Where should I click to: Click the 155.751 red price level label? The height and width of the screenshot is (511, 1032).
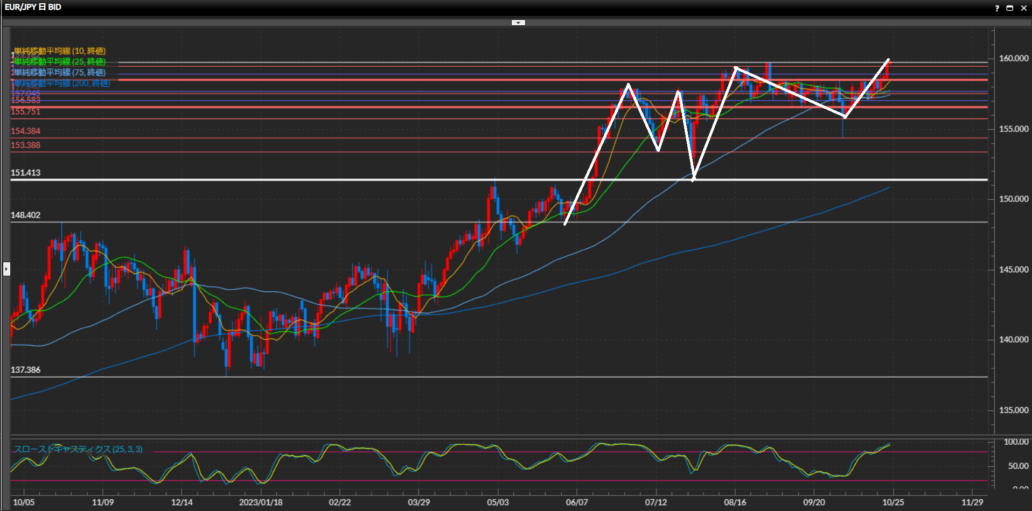click(x=25, y=111)
